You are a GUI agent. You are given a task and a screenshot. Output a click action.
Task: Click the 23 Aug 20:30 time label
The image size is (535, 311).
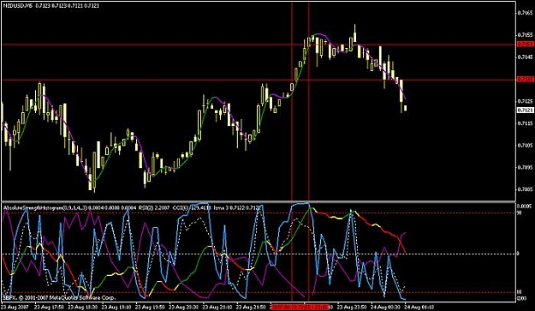(184, 307)
